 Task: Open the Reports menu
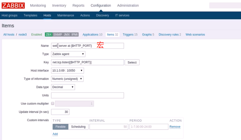[78, 5]
